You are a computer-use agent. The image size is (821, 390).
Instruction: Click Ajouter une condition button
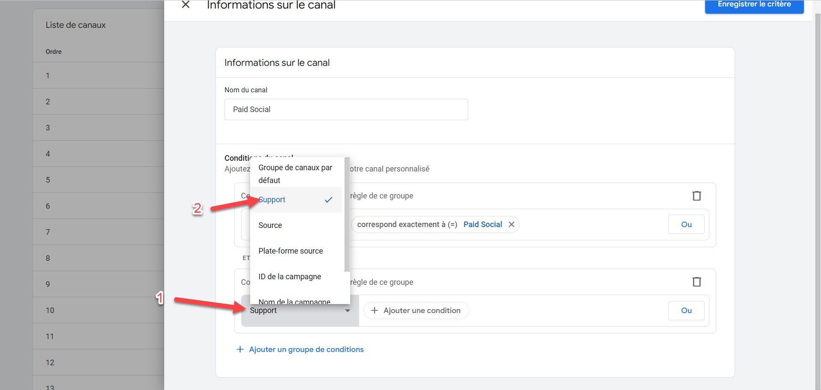[416, 310]
